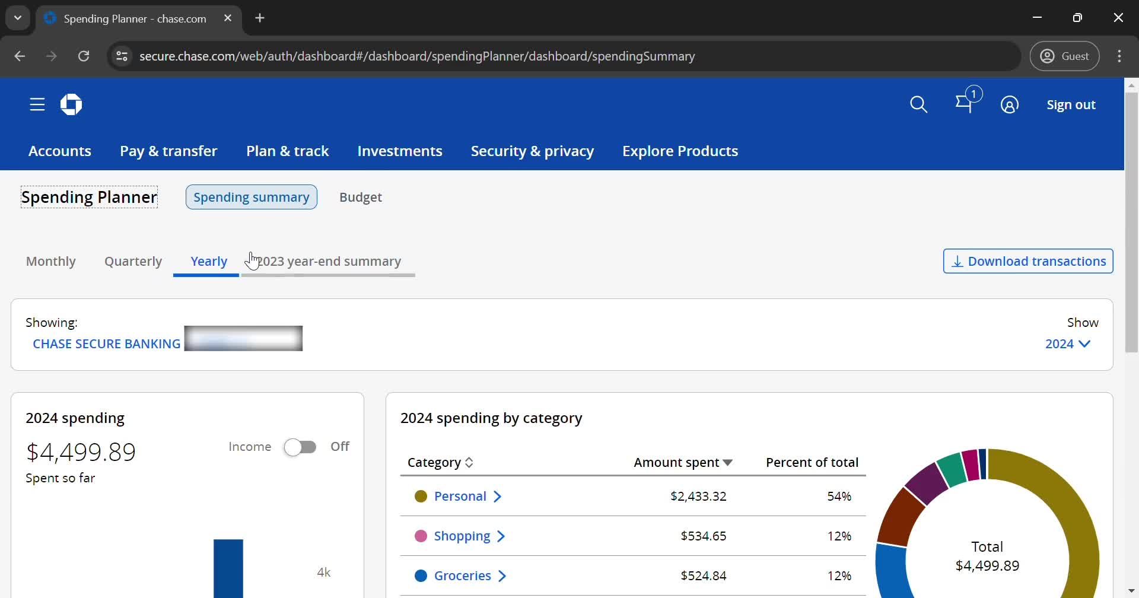Toggle the Income switch on

tap(300, 447)
